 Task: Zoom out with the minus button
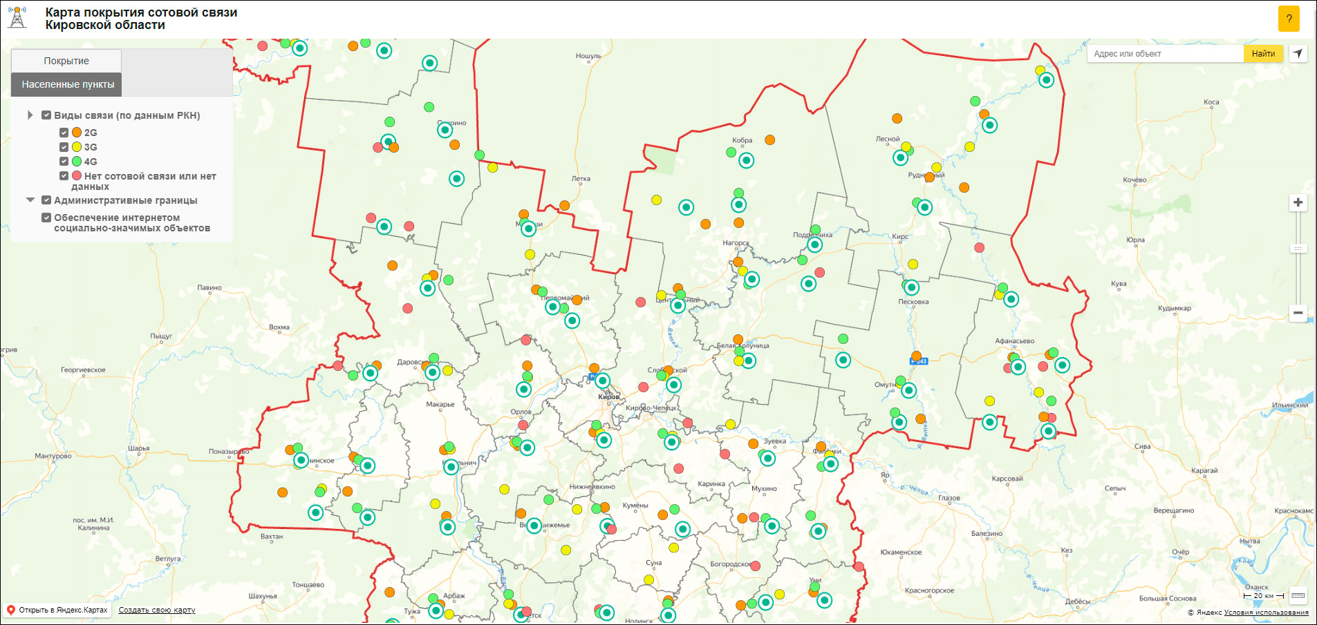coord(1298,313)
